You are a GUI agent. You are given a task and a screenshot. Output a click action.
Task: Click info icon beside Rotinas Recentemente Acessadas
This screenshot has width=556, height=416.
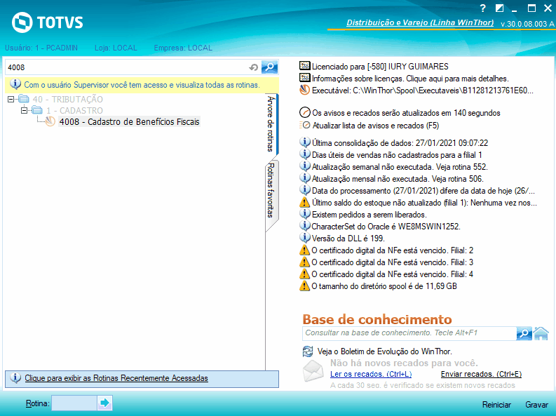[x=15, y=378]
